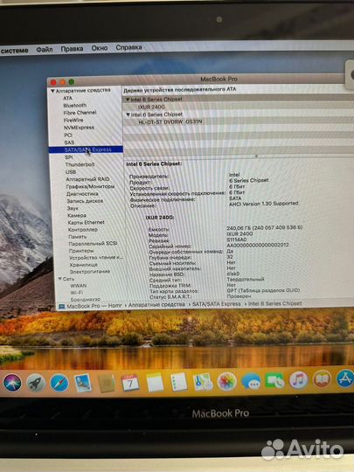
Task: Launch Safari from the Dock
Action: (x=59, y=383)
